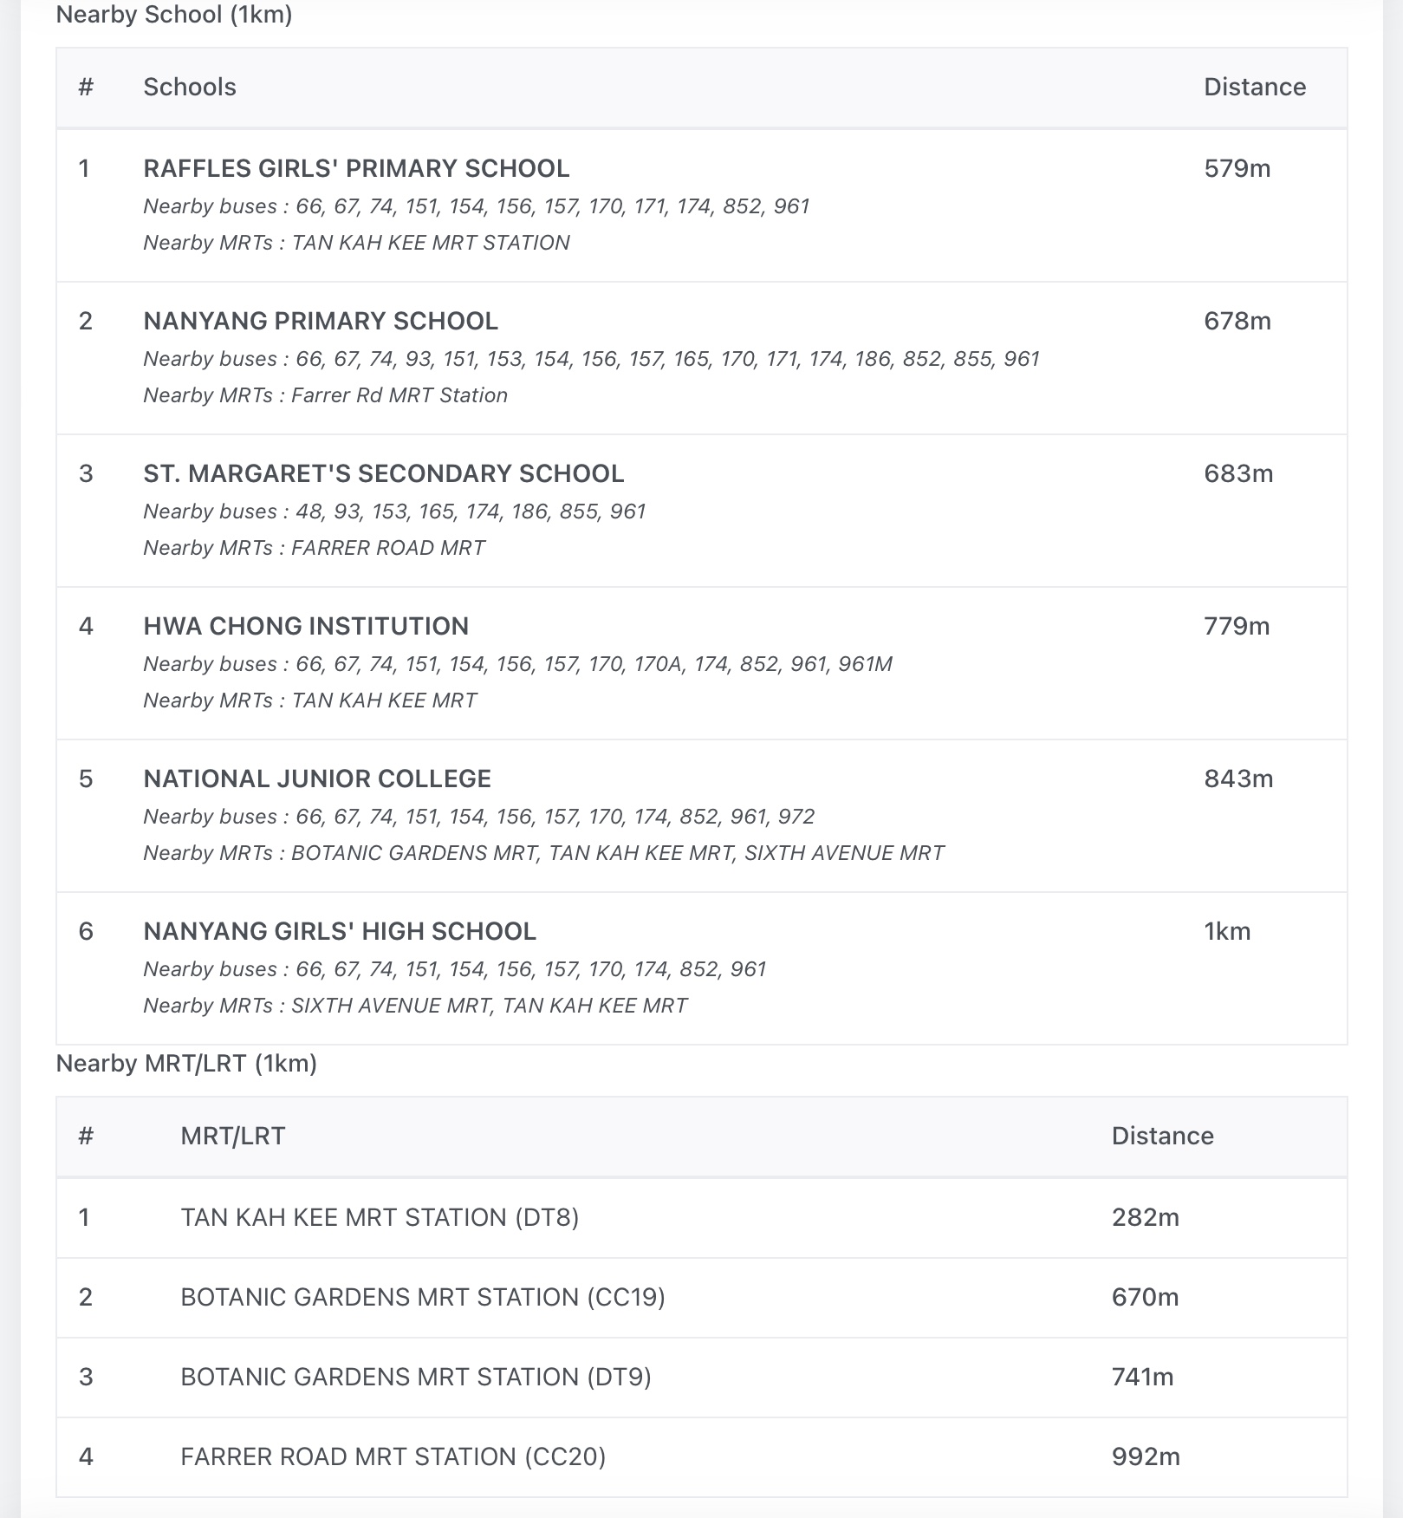Click nearby MRTs text under National Junior College
This screenshot has width=1403, height=1518.
pos(543,853)
